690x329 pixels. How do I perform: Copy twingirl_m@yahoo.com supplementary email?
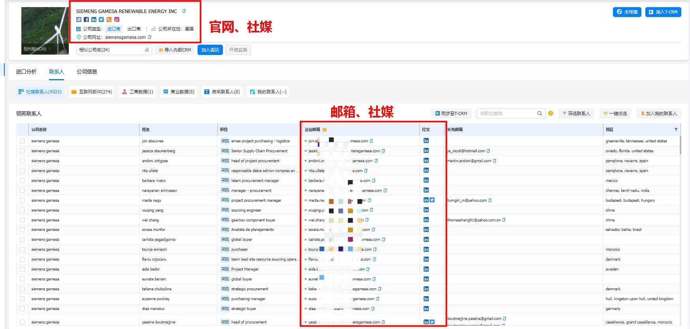[x=490, y=200]
